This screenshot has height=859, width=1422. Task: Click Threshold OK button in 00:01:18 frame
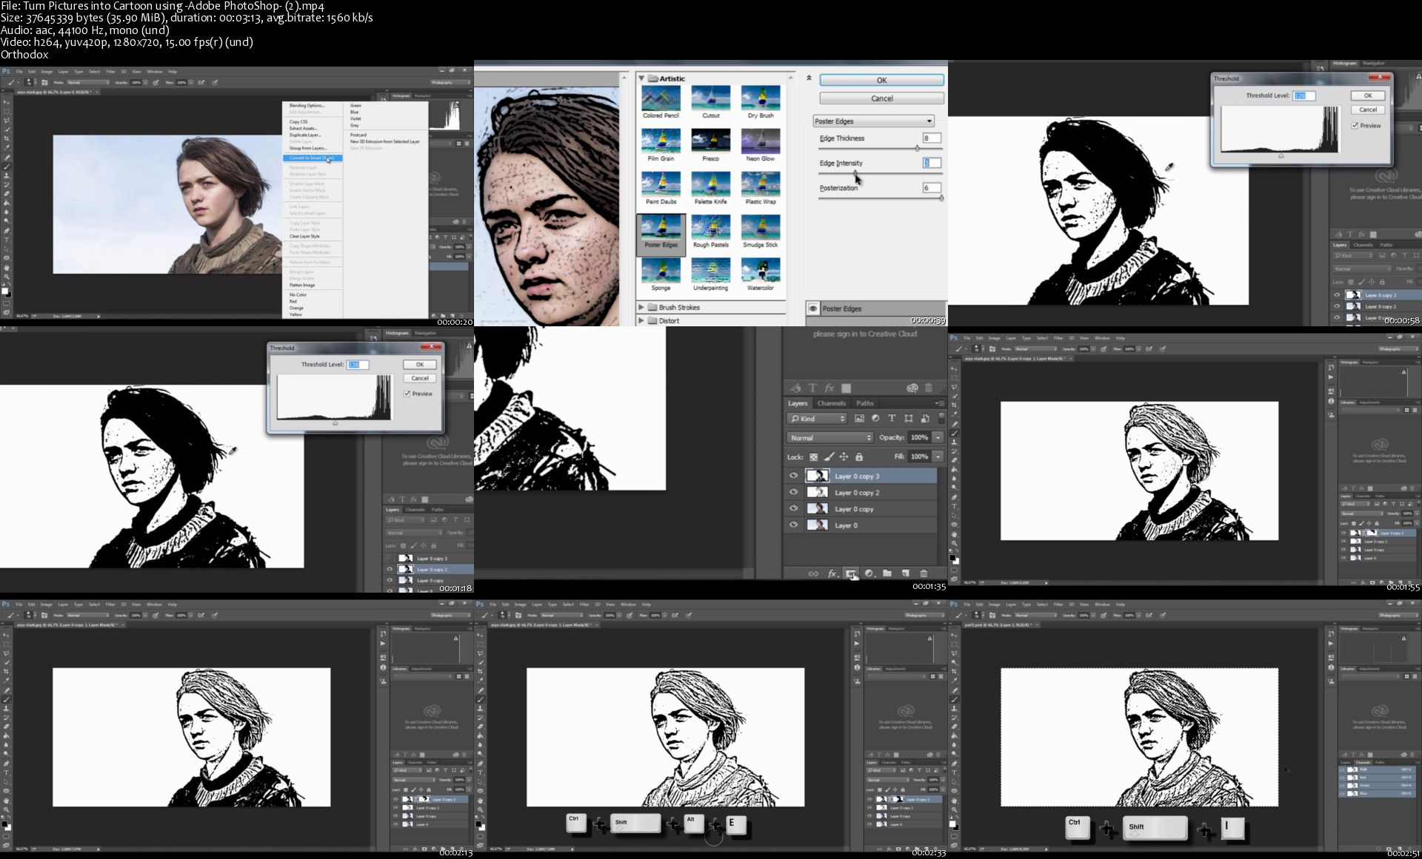point(420,364)
